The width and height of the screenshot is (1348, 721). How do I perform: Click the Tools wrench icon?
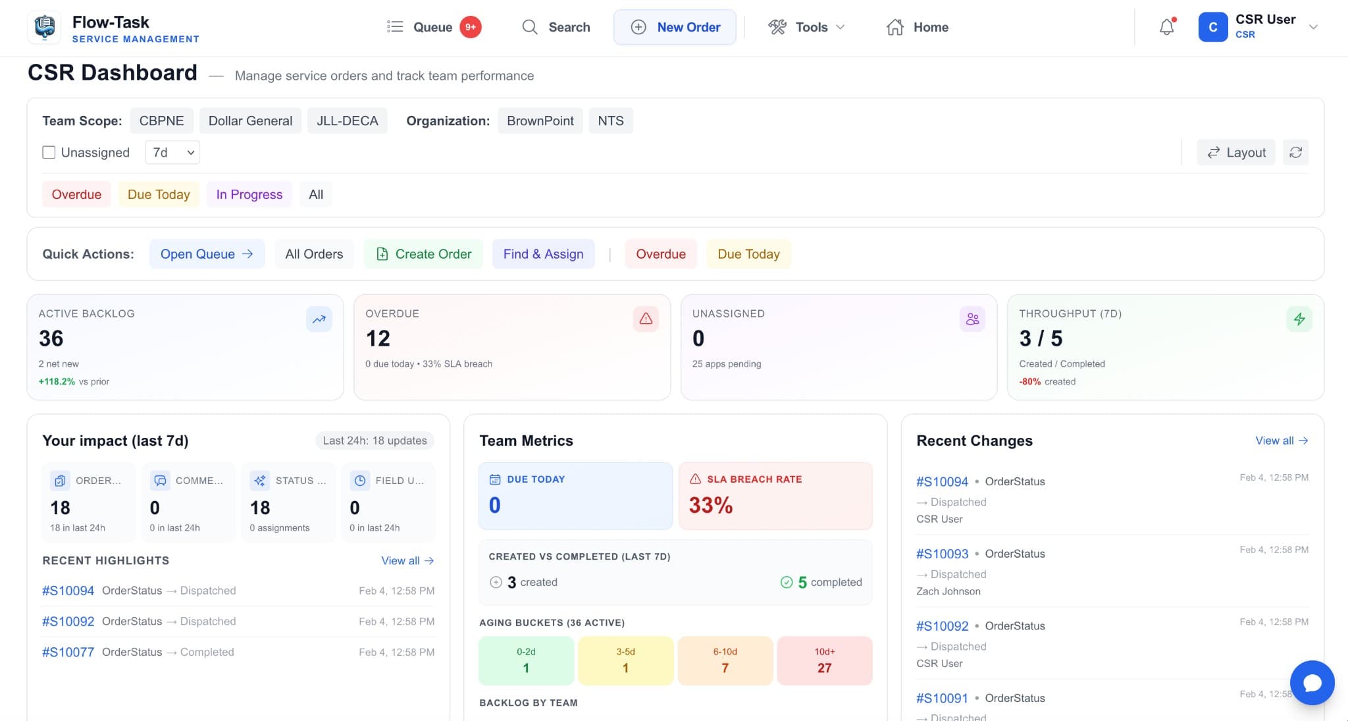pyautogui.click(x=777, y=27)
